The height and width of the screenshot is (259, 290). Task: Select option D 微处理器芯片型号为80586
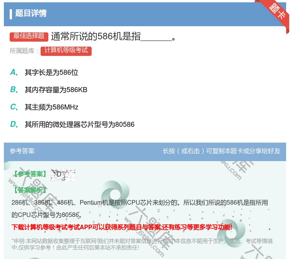(80, 124)
